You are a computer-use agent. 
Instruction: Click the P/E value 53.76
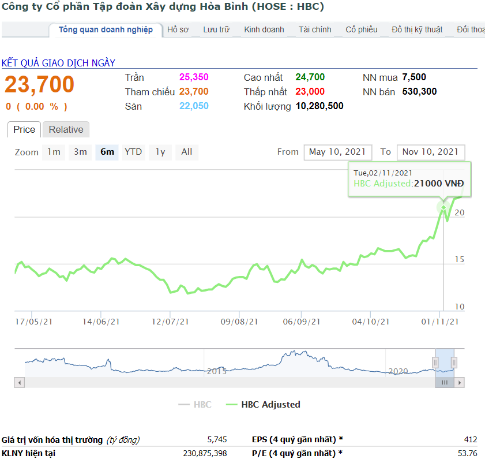[468, 453]
